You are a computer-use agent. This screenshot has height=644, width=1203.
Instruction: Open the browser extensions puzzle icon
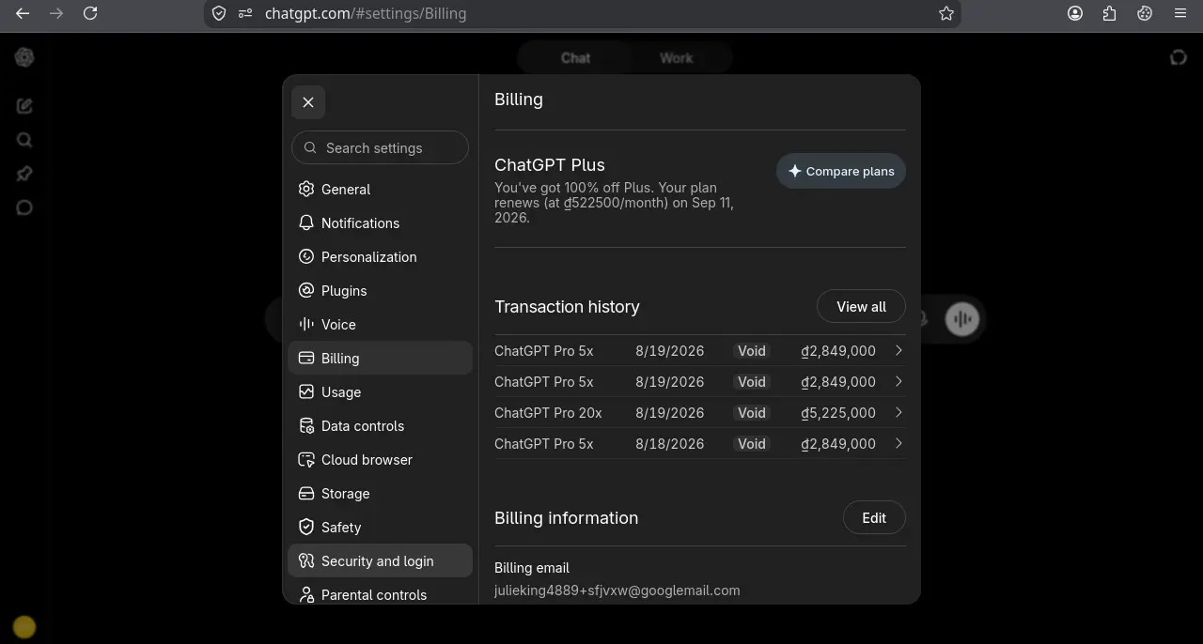1110,13
